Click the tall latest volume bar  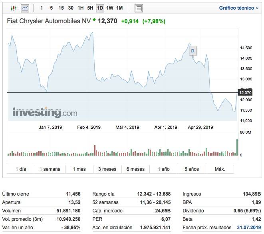(x=237, y=147)
